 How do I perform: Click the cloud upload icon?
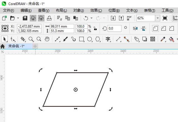[41, 18]
